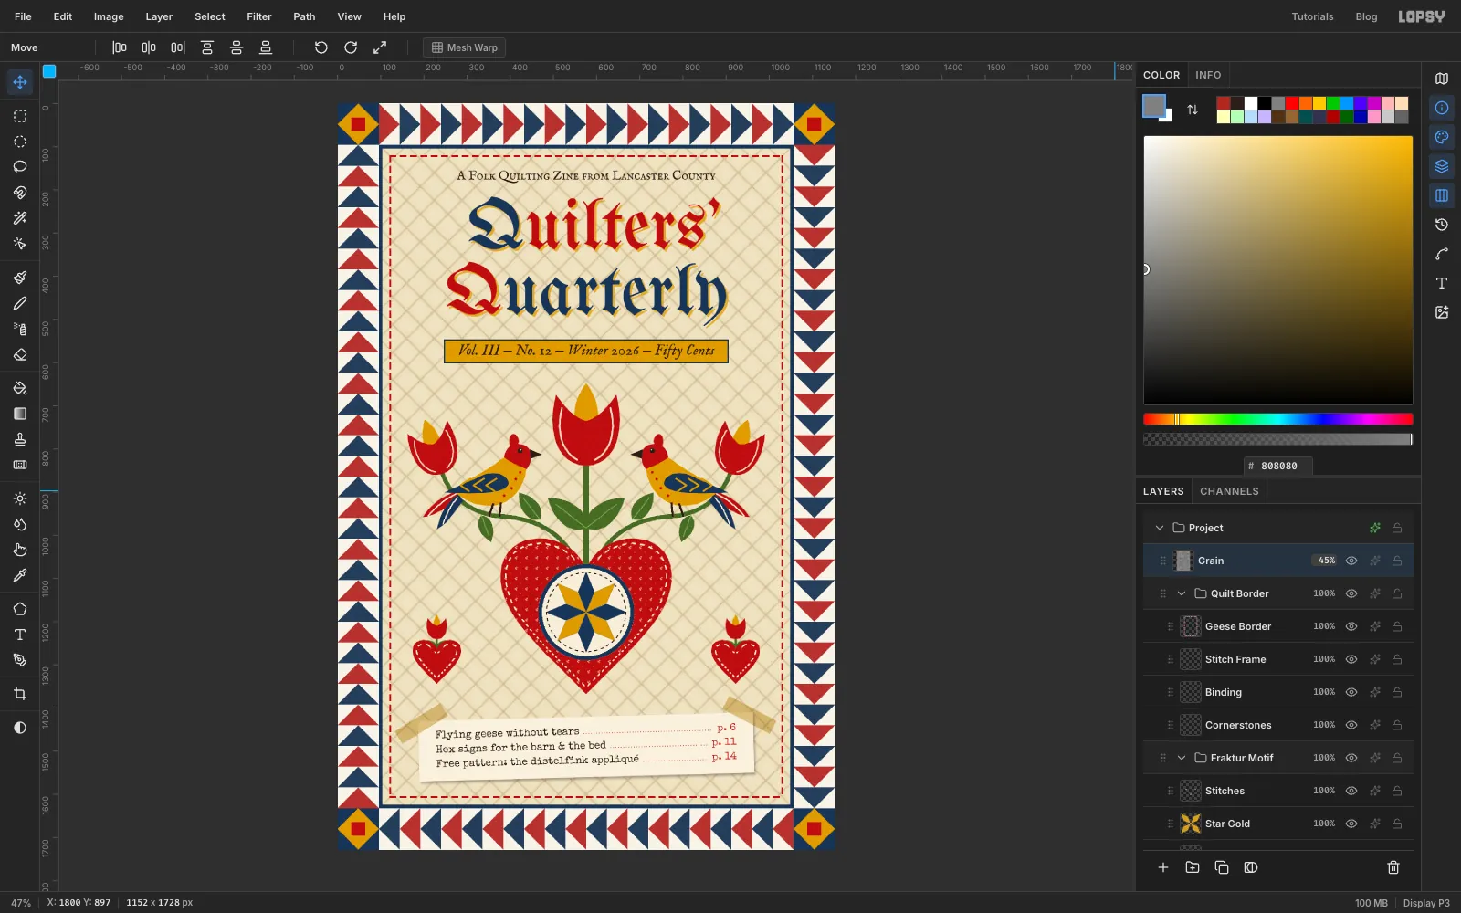Select the Paint Bucket fill tool
Image resolution: width=1461 pixels, height=913 pixels.
tap(19, 388)
